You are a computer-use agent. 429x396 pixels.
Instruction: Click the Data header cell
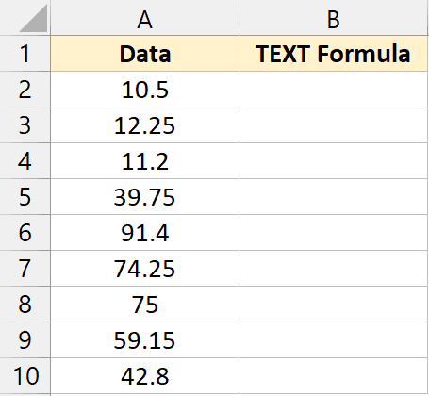tap(145, 54)
